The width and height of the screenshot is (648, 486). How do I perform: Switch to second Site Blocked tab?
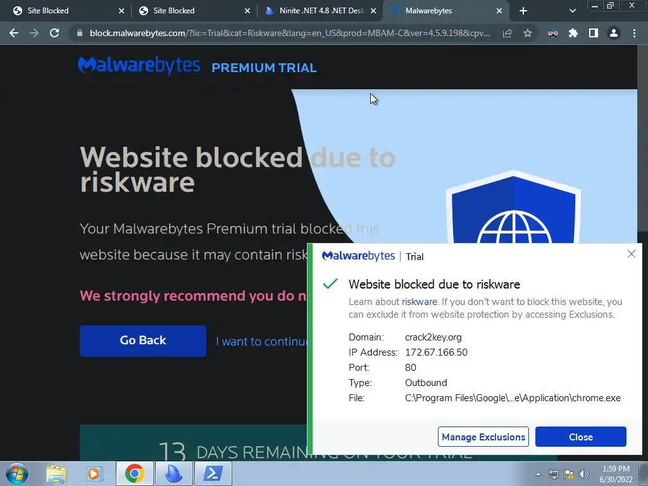tap(192, 11)
